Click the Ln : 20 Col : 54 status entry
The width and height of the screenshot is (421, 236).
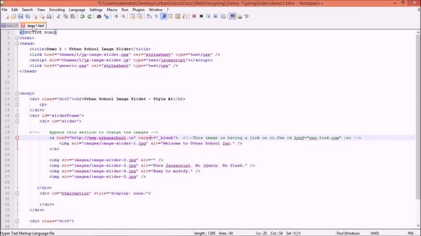(x=269, y=233)
